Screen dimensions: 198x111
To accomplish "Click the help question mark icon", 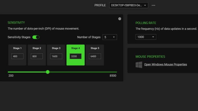I will coord(120,19).
